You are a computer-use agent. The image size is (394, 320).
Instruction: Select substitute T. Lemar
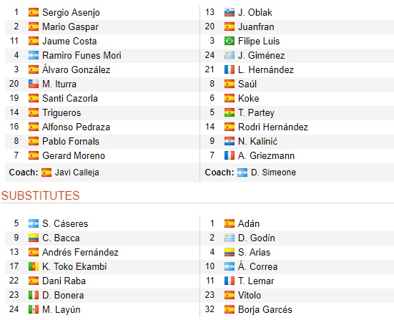tap(256, 281)
